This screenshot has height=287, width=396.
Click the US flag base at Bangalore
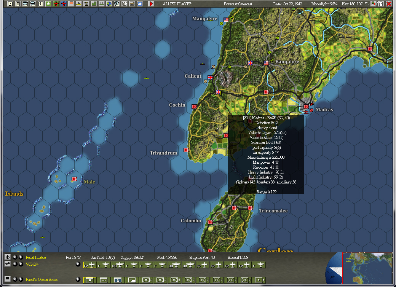click(x=266, y=63)
